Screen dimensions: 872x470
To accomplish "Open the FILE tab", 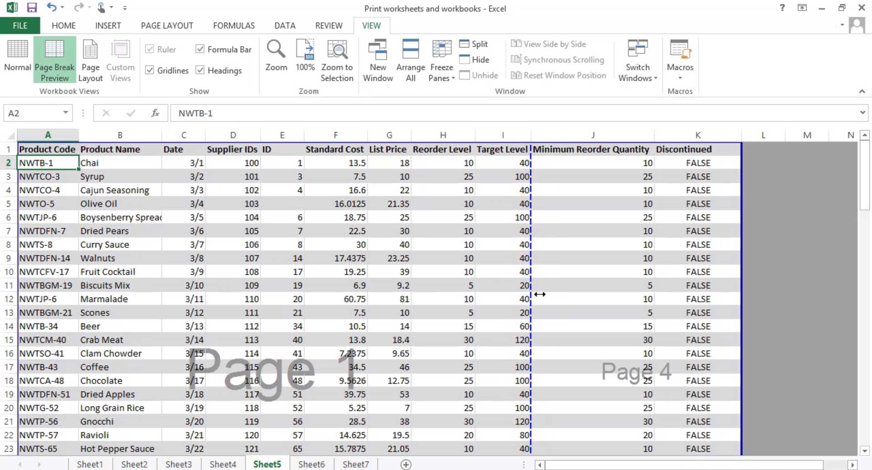I will click(20, 25).
